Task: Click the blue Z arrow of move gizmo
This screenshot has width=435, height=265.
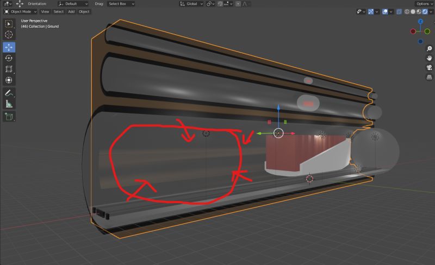Action: (278, 108)
